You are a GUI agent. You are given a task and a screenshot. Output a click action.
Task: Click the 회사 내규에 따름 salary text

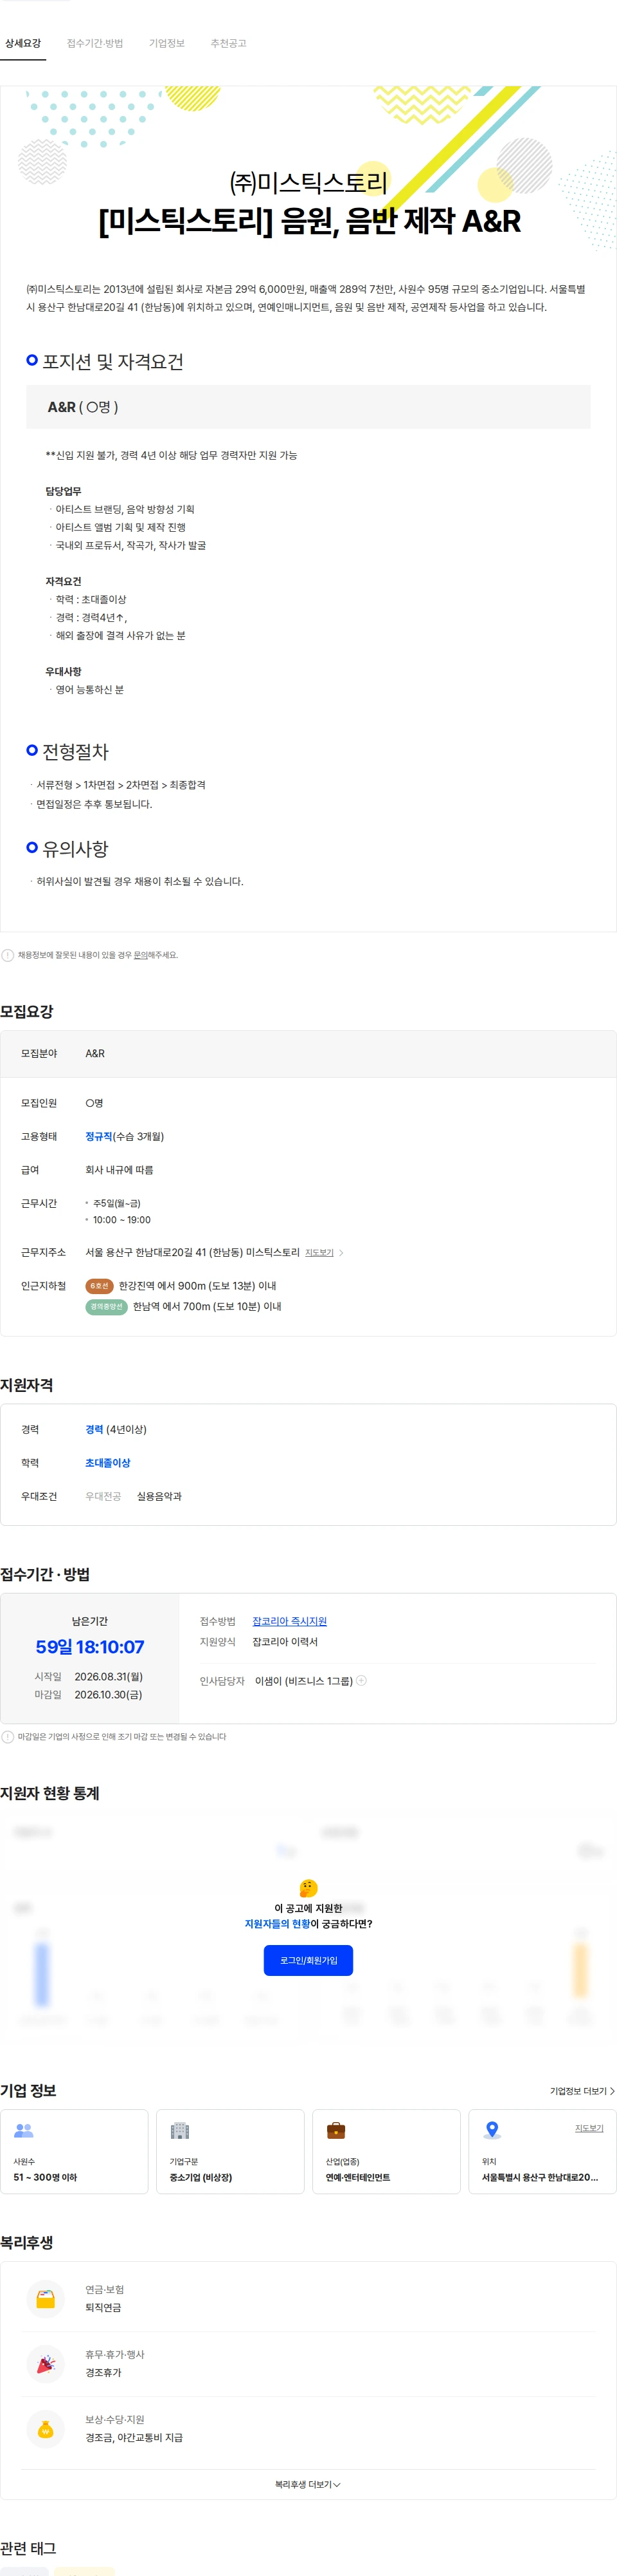[x=120, y=1169]
